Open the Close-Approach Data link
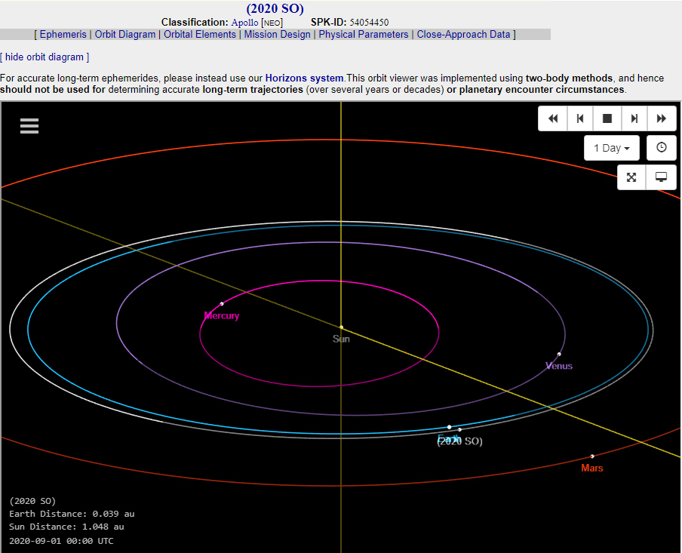Screen dimensions: 682x553 (463, 35)
